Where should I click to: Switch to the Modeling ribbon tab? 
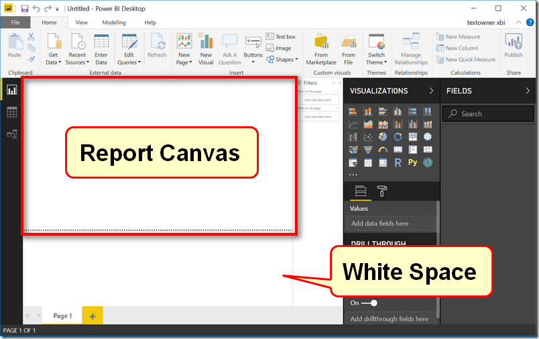114,22
